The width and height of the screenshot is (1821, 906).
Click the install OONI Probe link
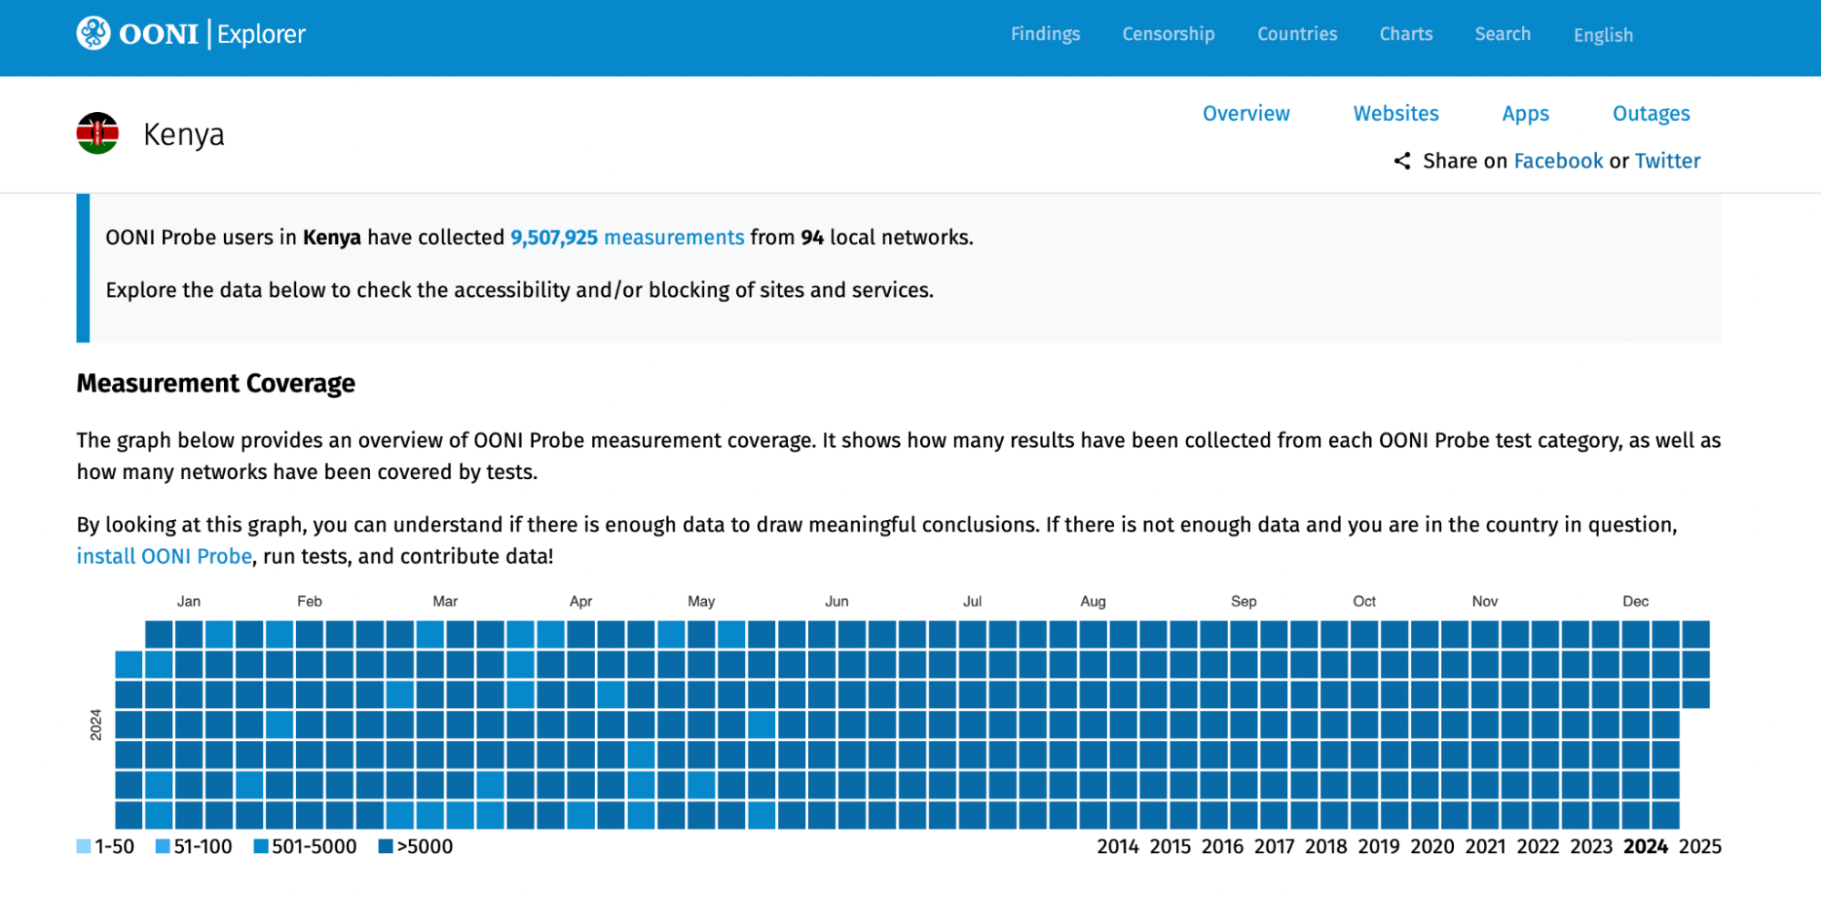click(164, 556)
